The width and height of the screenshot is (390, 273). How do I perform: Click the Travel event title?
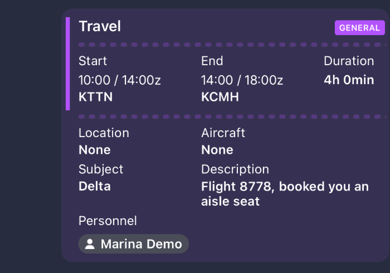coord(100,26)
